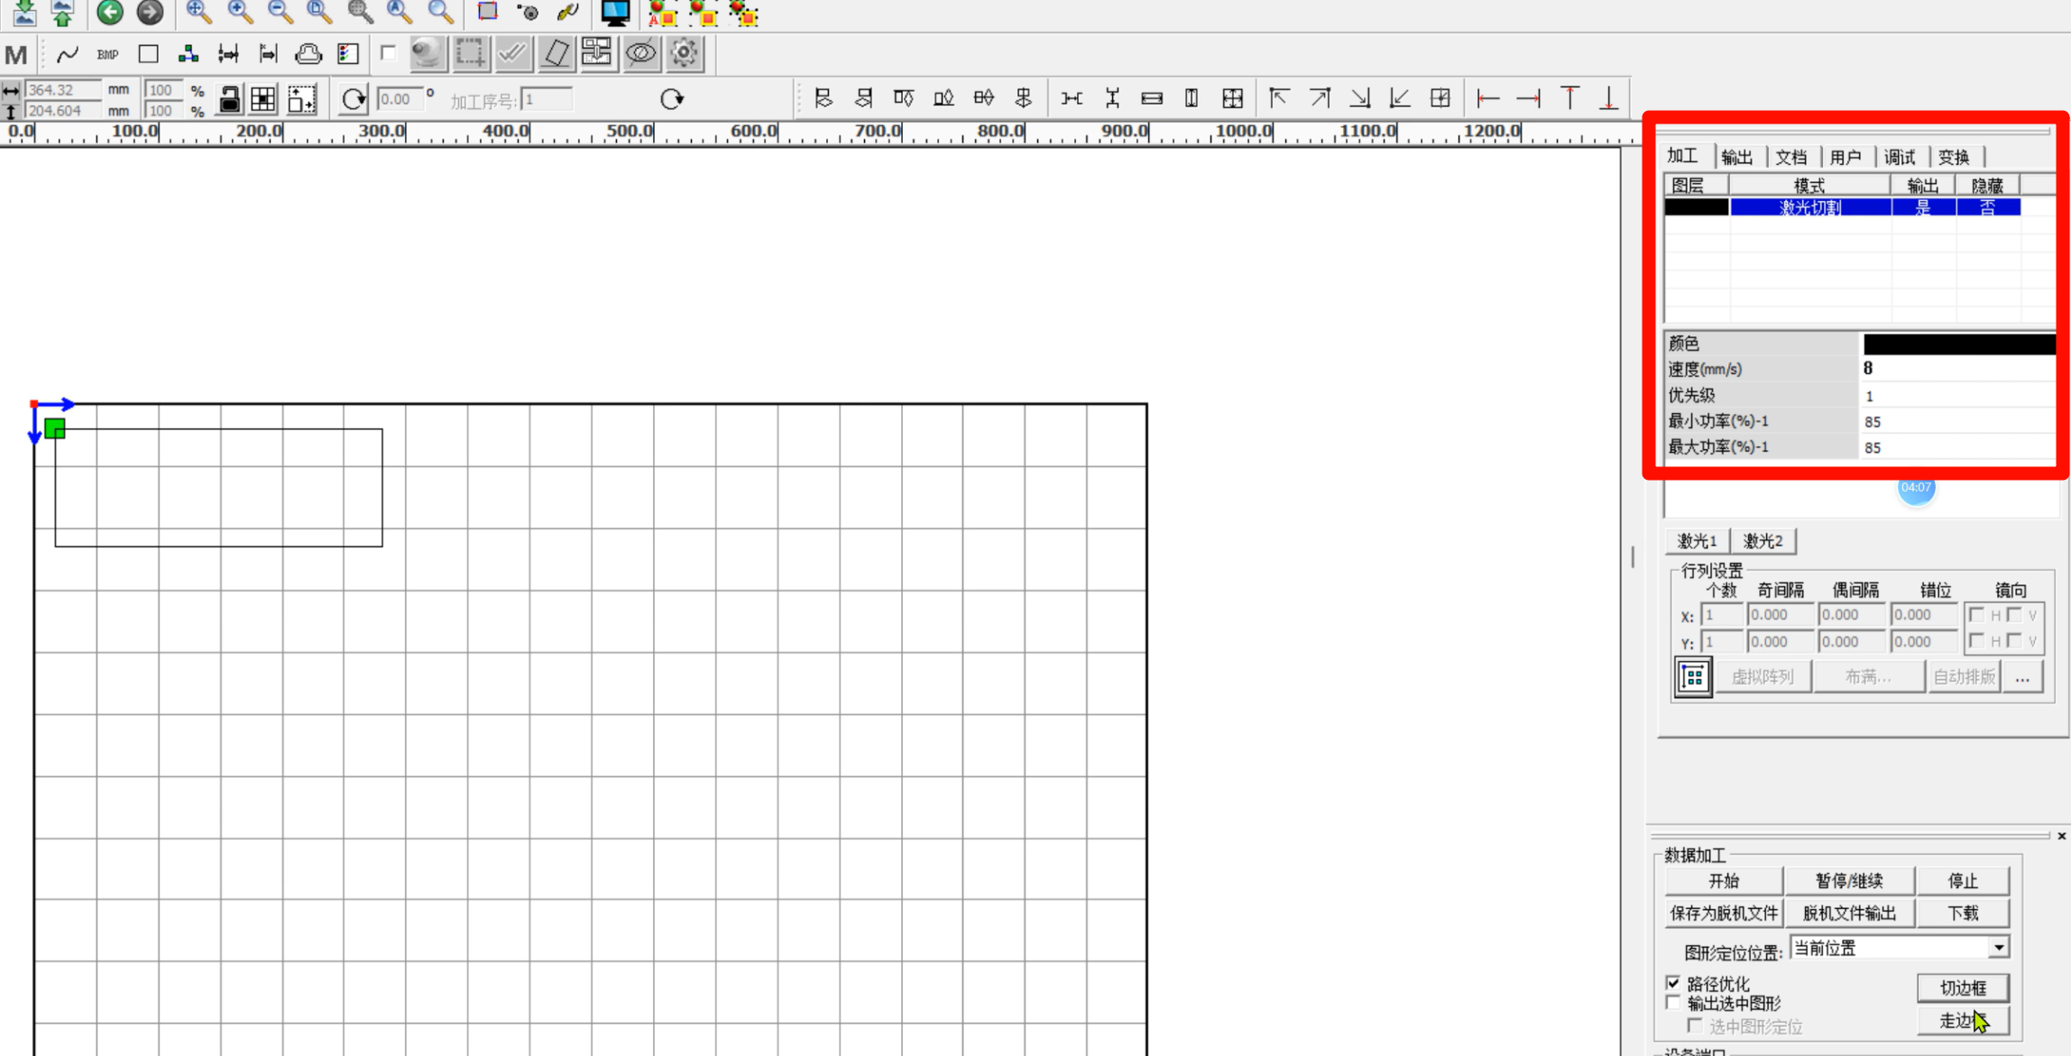
Task: Open the 图形定位位置 dropdown
Action: pyautogui.click(x=1998, y=948)
